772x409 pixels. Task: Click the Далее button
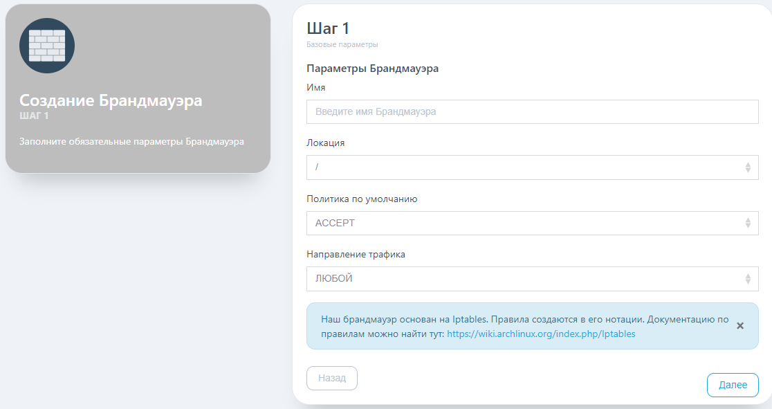[733, 385]
